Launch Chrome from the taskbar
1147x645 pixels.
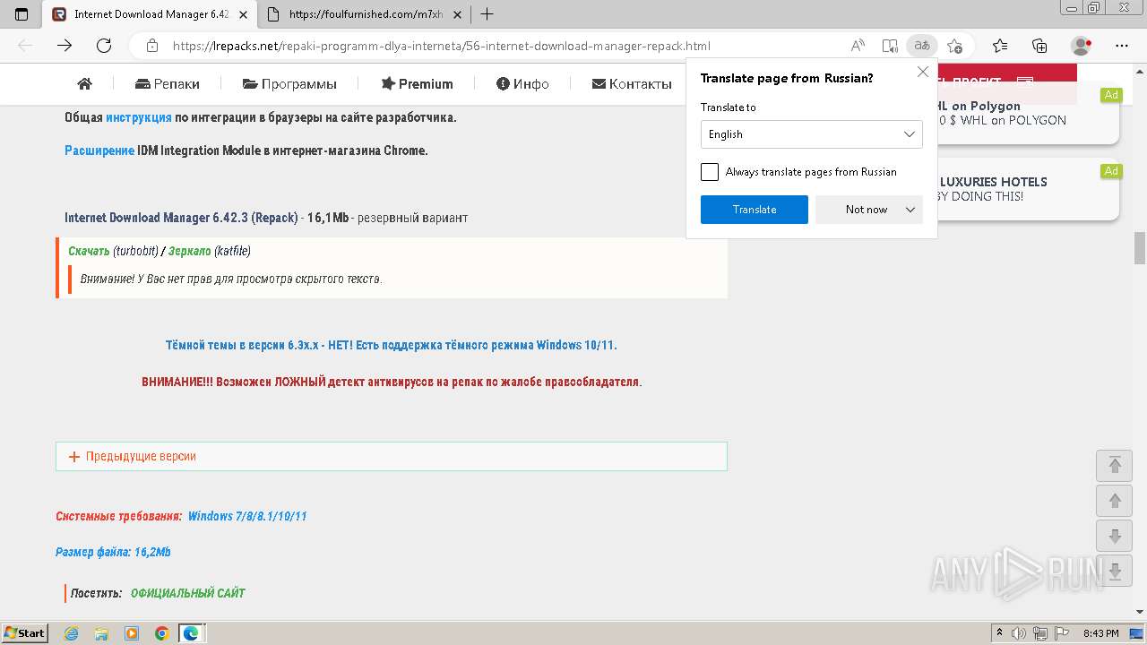[x=162, y=633]
